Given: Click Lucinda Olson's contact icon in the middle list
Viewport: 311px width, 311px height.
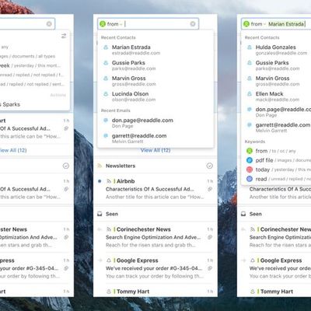Looking at the screenshot, I should [106, 94].
